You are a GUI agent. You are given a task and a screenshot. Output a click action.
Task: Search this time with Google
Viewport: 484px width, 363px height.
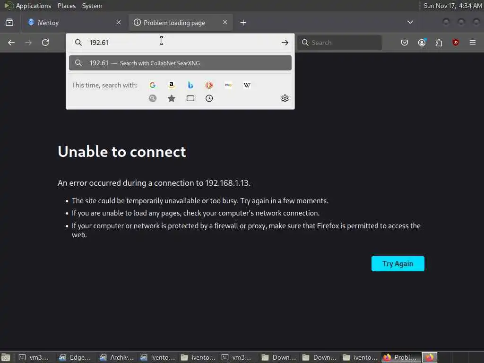(153, 85)
